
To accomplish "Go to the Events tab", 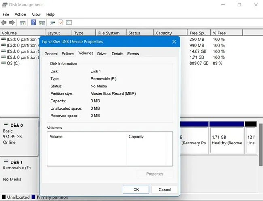I will (x=133, y=54).
